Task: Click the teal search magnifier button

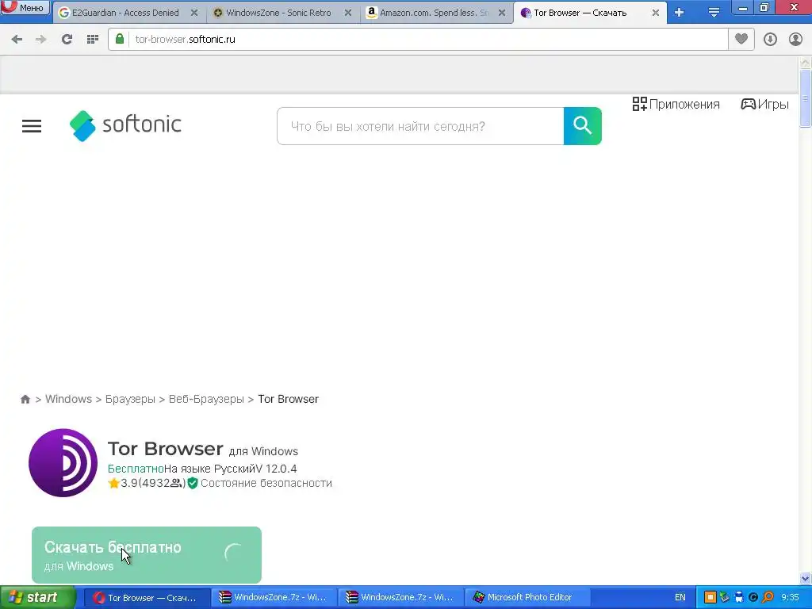Action: pos(583,126)
